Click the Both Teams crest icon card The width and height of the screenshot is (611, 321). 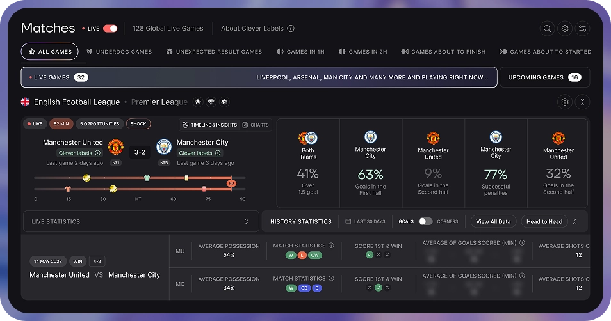pyautogui.click(x=308, y=137)
